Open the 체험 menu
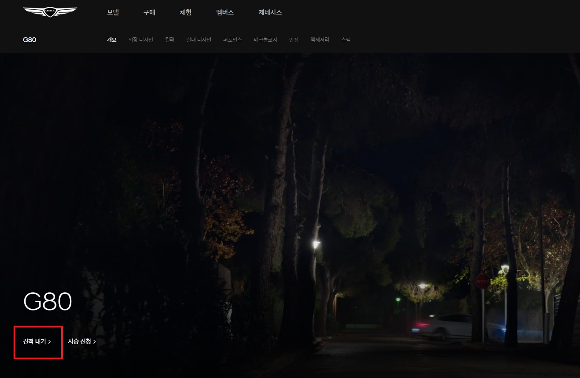 [186, 12]
